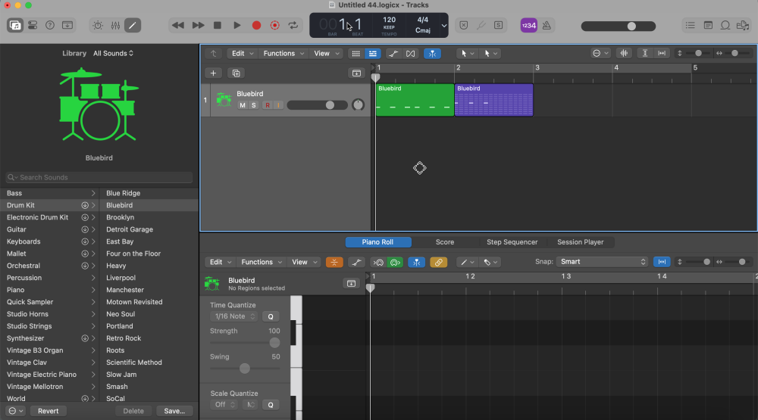
Task: Toggle the Cycle loop button
Action: (294, 25)
